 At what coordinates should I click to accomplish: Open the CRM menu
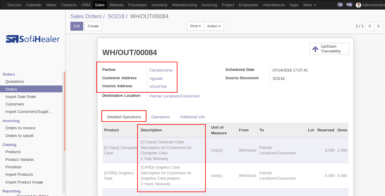pyautogui.click(x=86, y=5)
